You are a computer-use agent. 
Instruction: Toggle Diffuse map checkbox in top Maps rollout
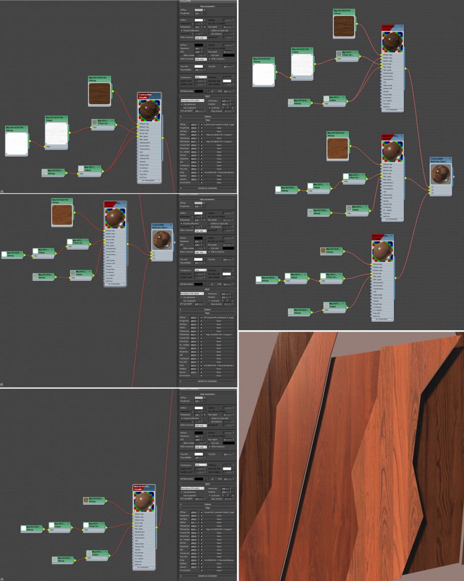201,124
